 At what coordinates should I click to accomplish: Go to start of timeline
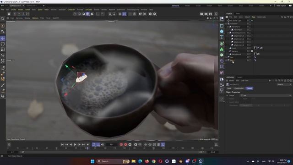[62, 145]
